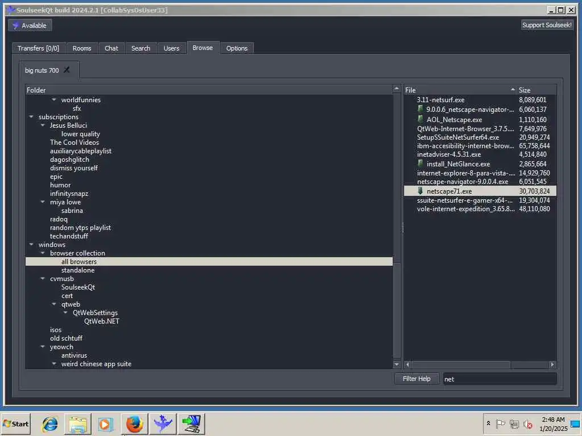This screenshot has height=436, width=582.
Task: Click folder tree scrollbar up arrow
Action: tap(397, 89)
